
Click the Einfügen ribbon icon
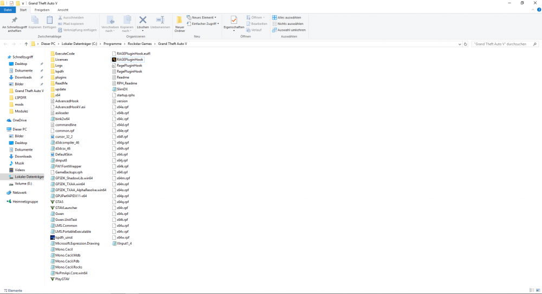[49, 22]
